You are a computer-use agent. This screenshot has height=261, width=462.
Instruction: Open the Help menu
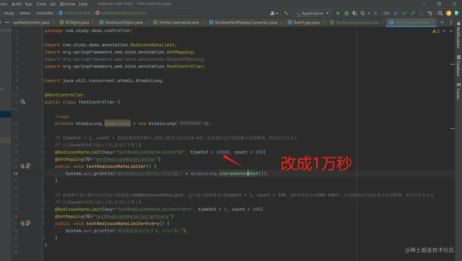pyautogui.click(x=83, y=4)
